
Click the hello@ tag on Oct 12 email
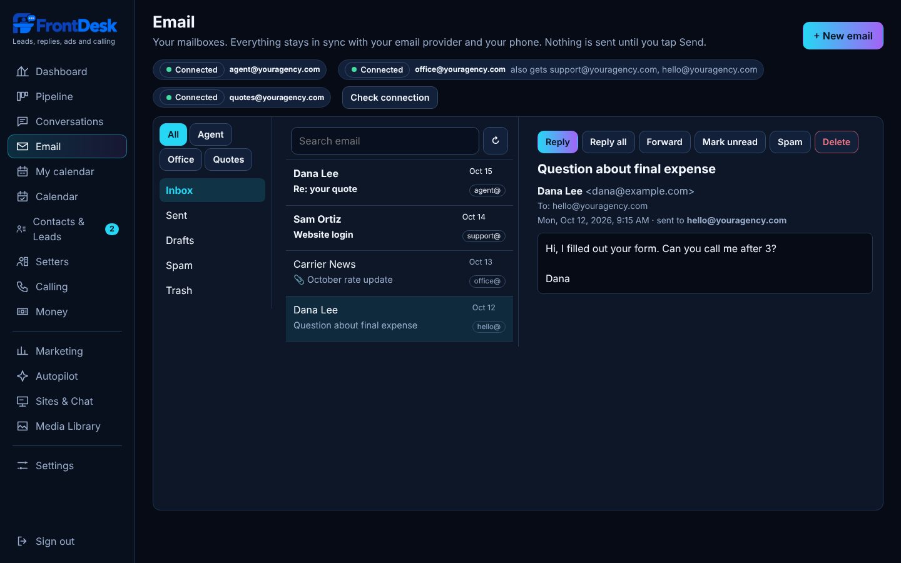click(489, 327)
